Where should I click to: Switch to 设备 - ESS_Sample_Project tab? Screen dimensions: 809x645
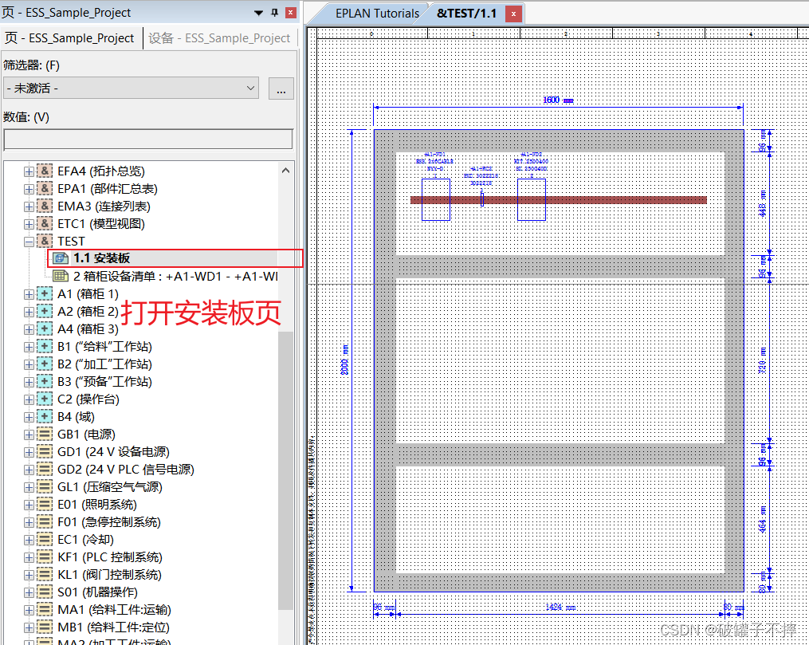(219, 38)
